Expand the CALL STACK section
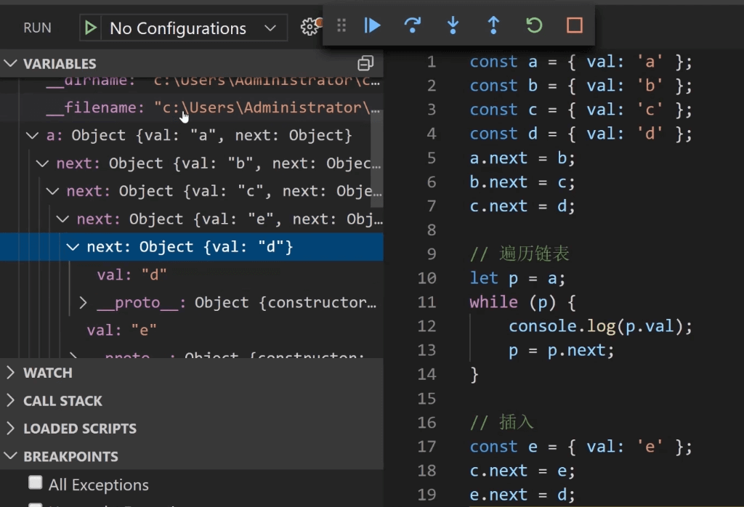The width and height of the screenshot is (744, 507). (10, 401)
